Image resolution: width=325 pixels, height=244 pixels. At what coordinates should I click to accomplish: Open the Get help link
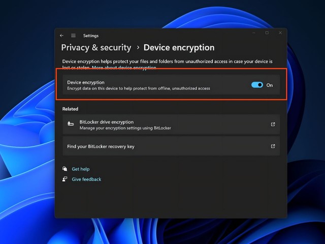(x=81, y=169)
